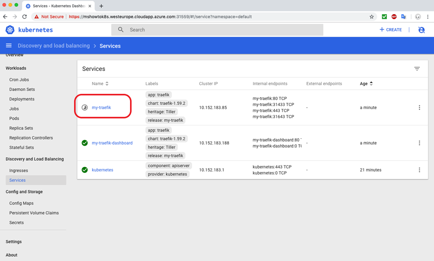Open actions menu for the my-traefik row
Viewport: 434px width, 261px height.
tap(419, 108)
